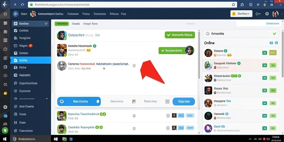
Task: Click the green Bornerde Koare check button
Action: click(x=180, y=35)
